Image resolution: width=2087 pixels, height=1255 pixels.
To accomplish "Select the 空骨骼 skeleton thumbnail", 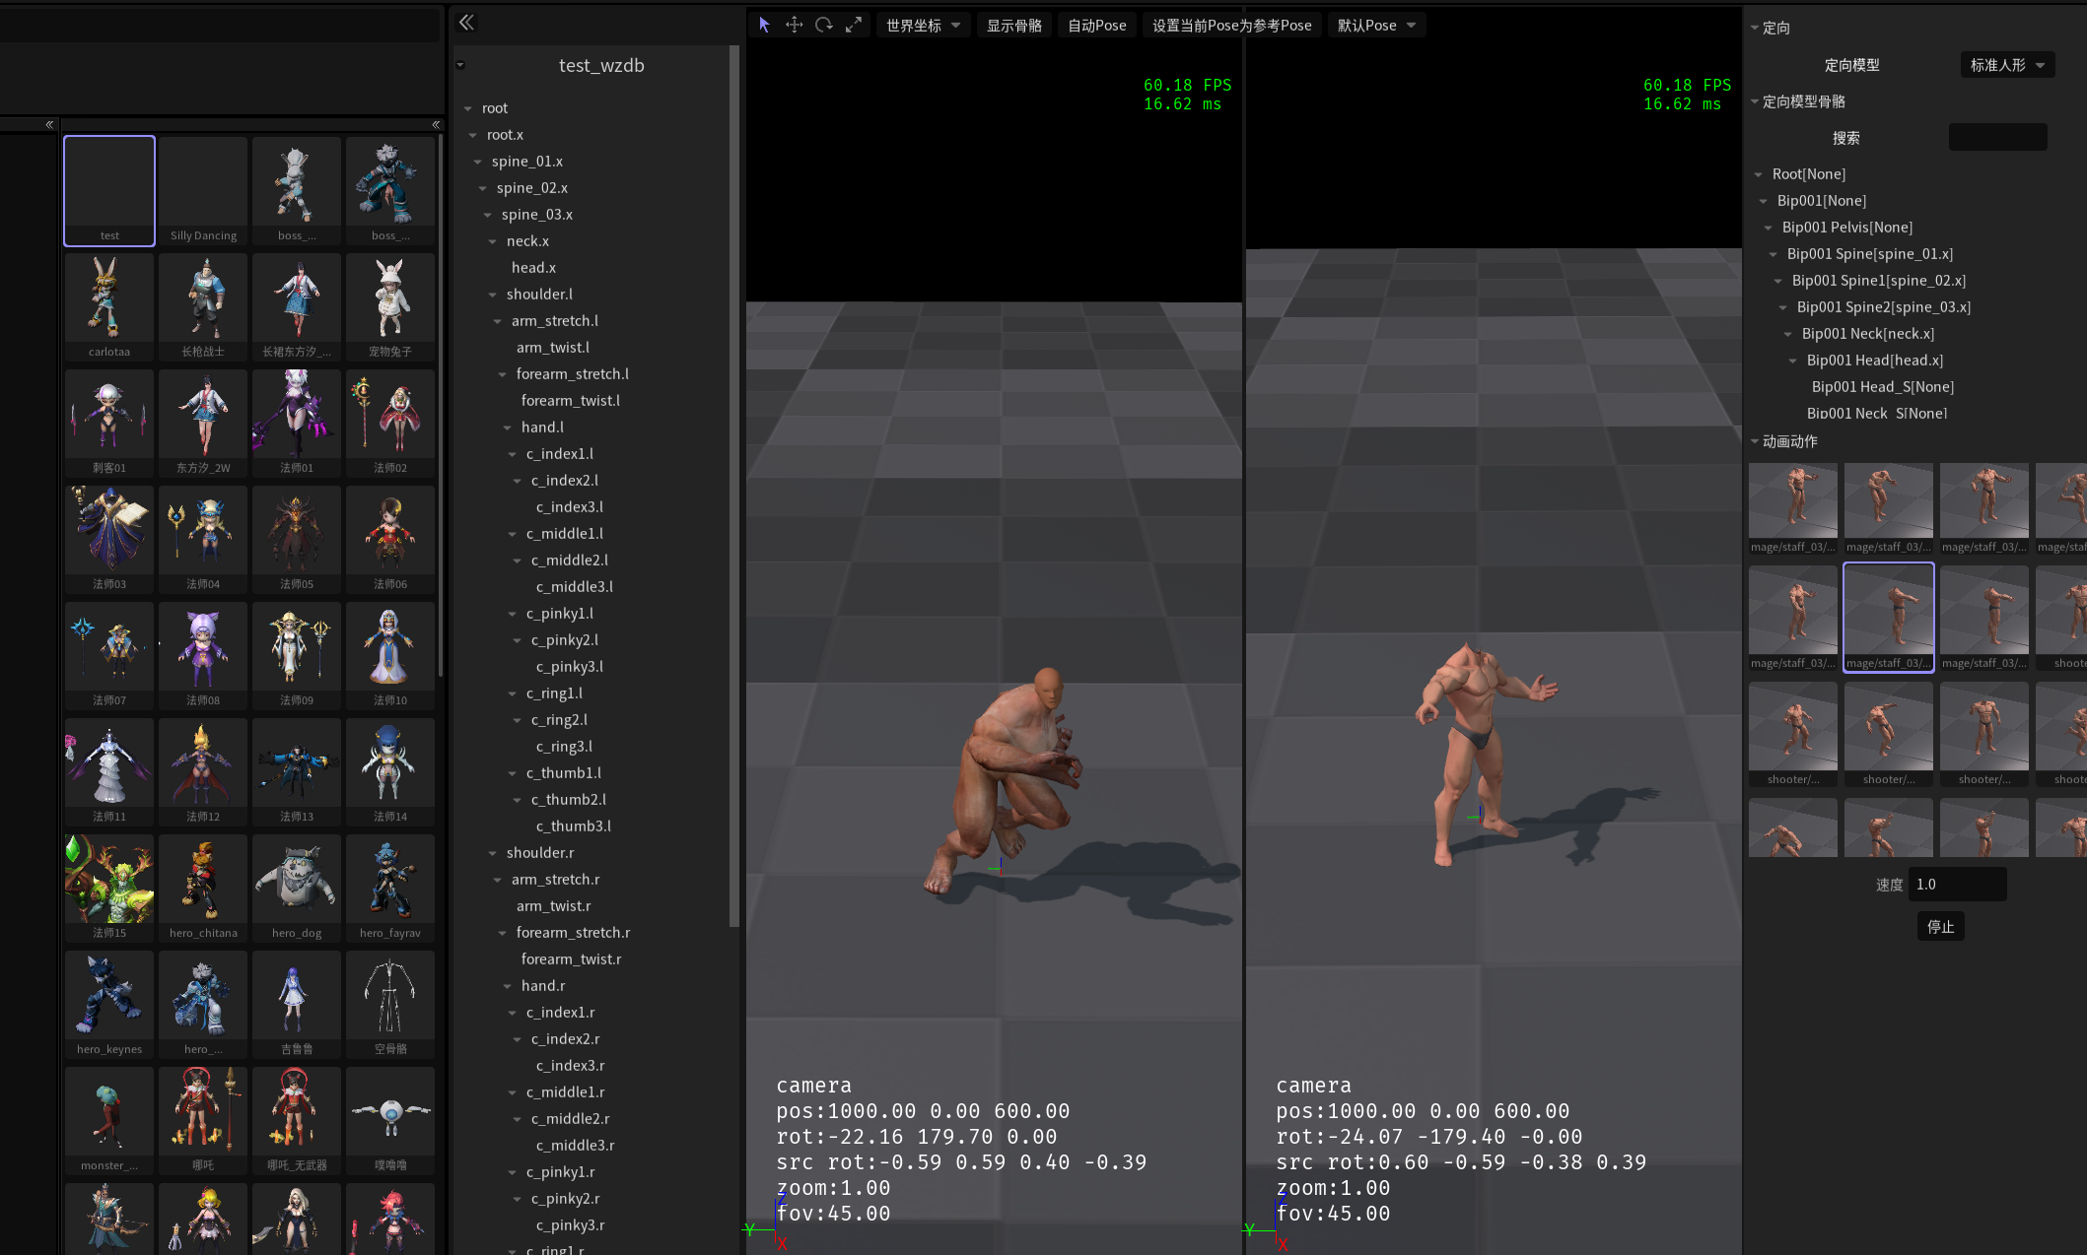I will [x=390, y=1005].
